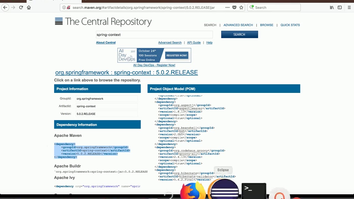Click the org.beanshell groupId line in POM

coord(186,128)
